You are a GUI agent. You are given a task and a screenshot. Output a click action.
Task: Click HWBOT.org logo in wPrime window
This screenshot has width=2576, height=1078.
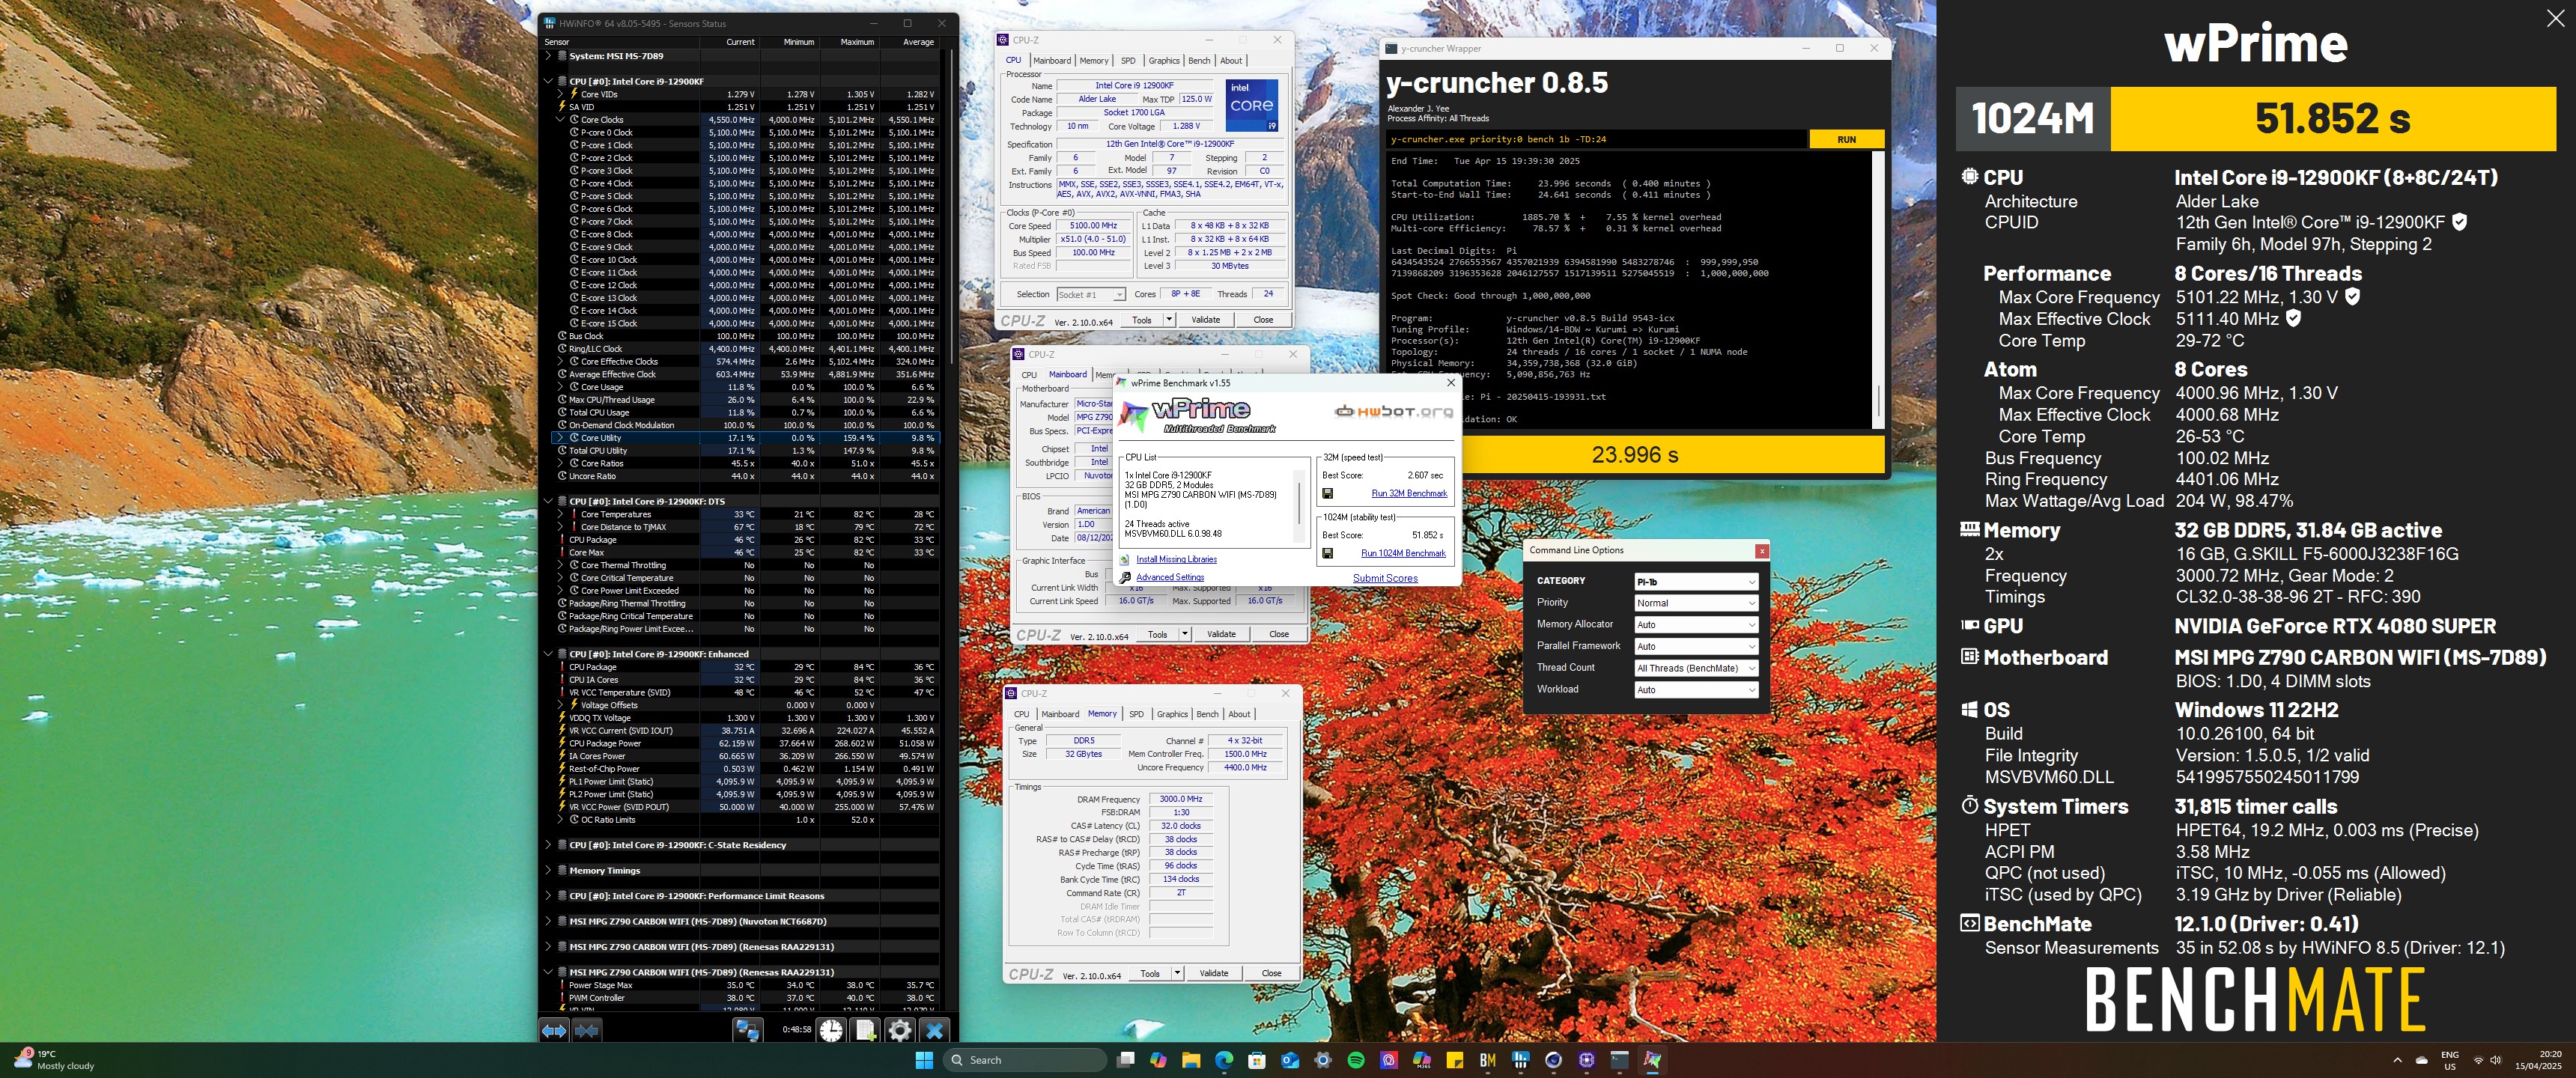[x=1395, y=411]
